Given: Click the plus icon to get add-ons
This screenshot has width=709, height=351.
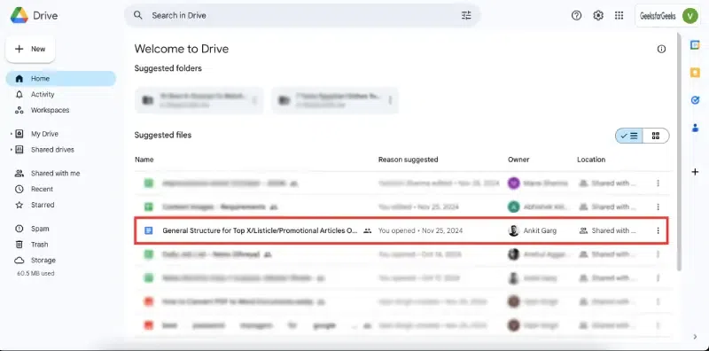Looking at the screenshot, I should [x=695, y=172].
